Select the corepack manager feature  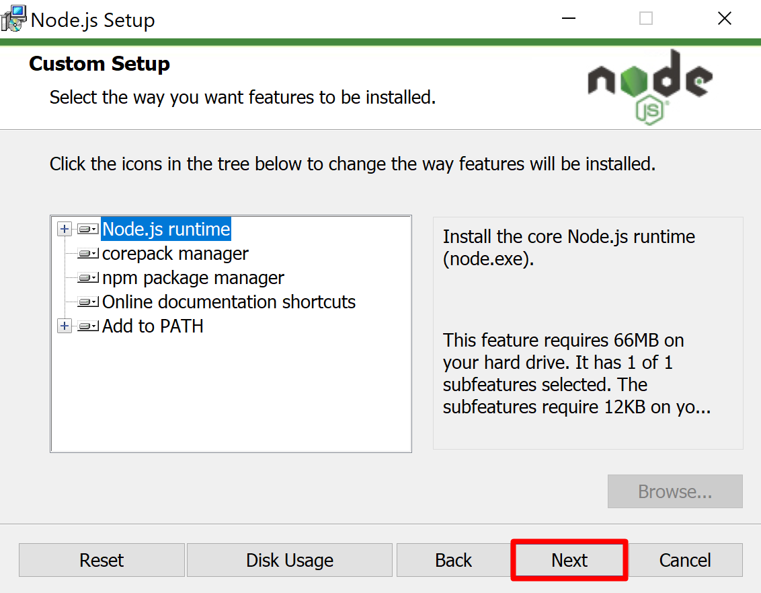click(x=175, y=254)
